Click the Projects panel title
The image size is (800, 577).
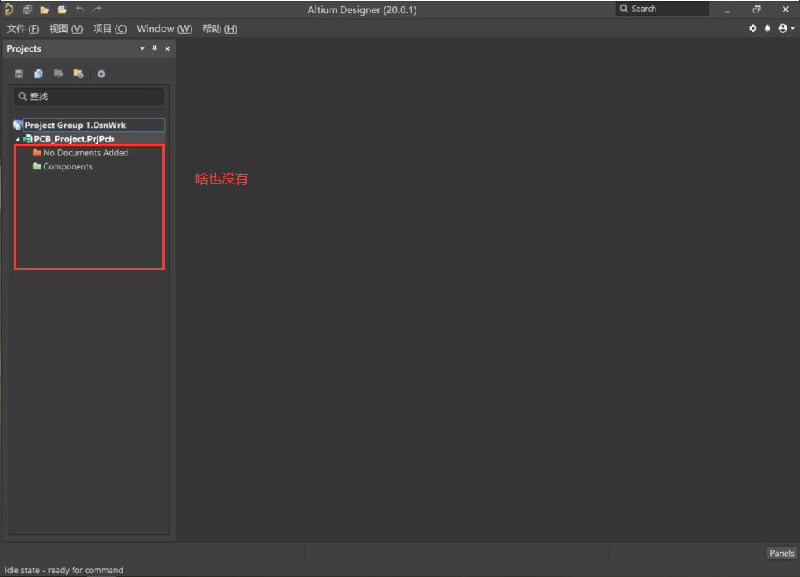tap(24, 48)
